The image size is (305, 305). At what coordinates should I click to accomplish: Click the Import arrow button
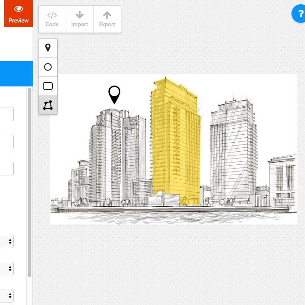tap(80, 19)
